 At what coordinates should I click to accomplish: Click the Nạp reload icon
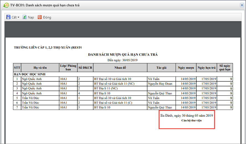24,17
